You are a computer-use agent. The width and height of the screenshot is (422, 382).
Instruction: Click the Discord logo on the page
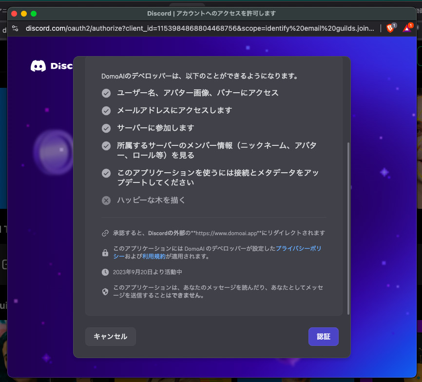point(52,66)
